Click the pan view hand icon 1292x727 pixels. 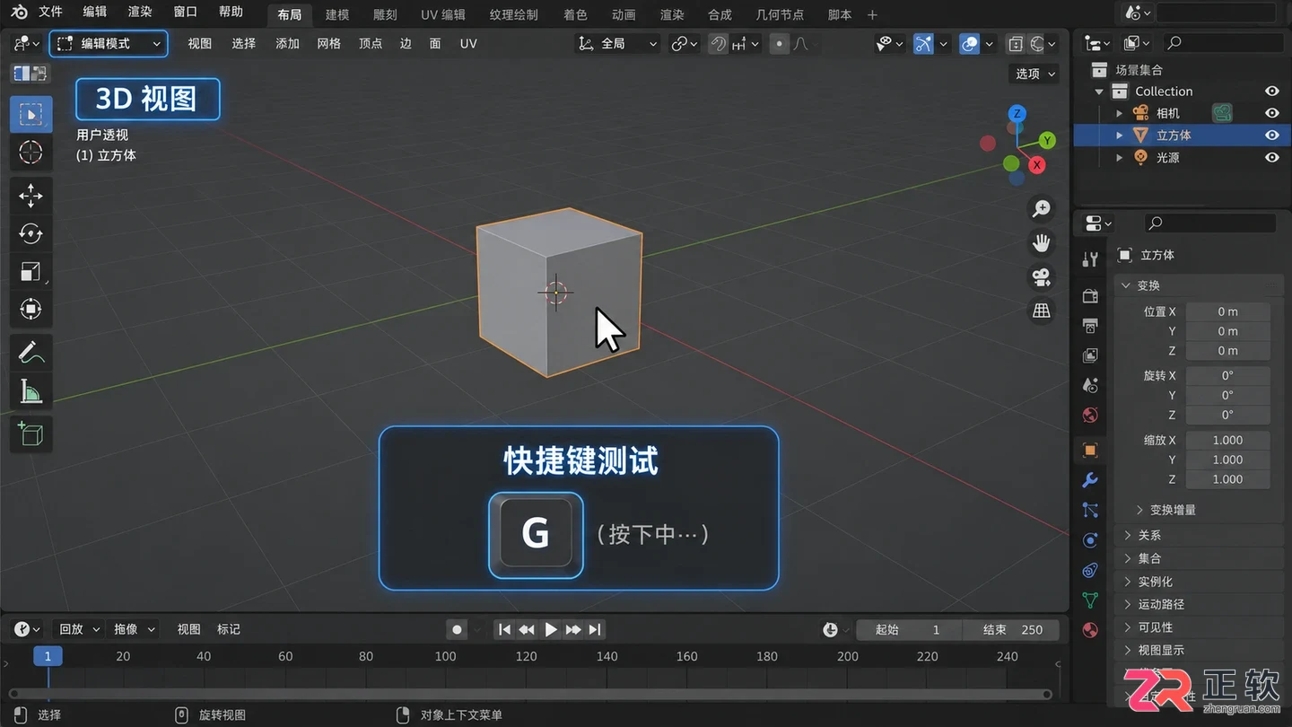pyautogui.click(x=1041, y=243)
